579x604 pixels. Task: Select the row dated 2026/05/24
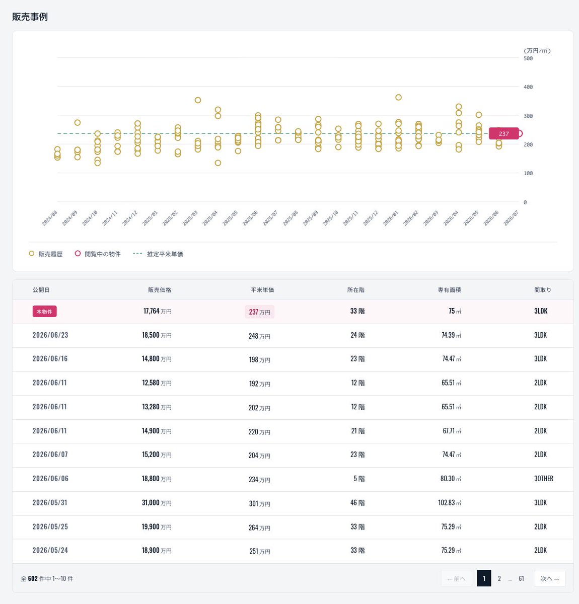(293, 551)
